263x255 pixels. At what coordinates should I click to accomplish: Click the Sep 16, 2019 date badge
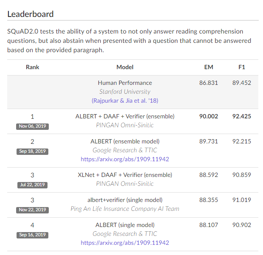[32, 235]
